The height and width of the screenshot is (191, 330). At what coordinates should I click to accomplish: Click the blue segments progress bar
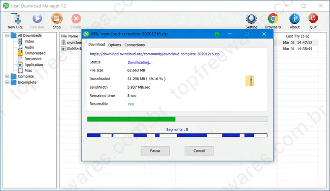(177, 135)
